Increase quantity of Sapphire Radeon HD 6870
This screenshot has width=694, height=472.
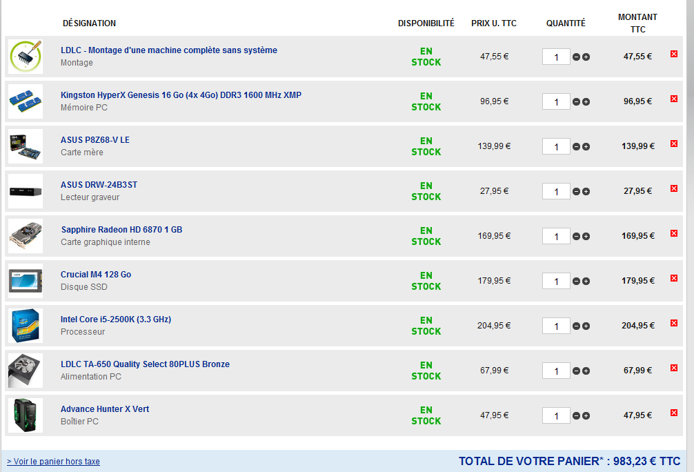586,237
